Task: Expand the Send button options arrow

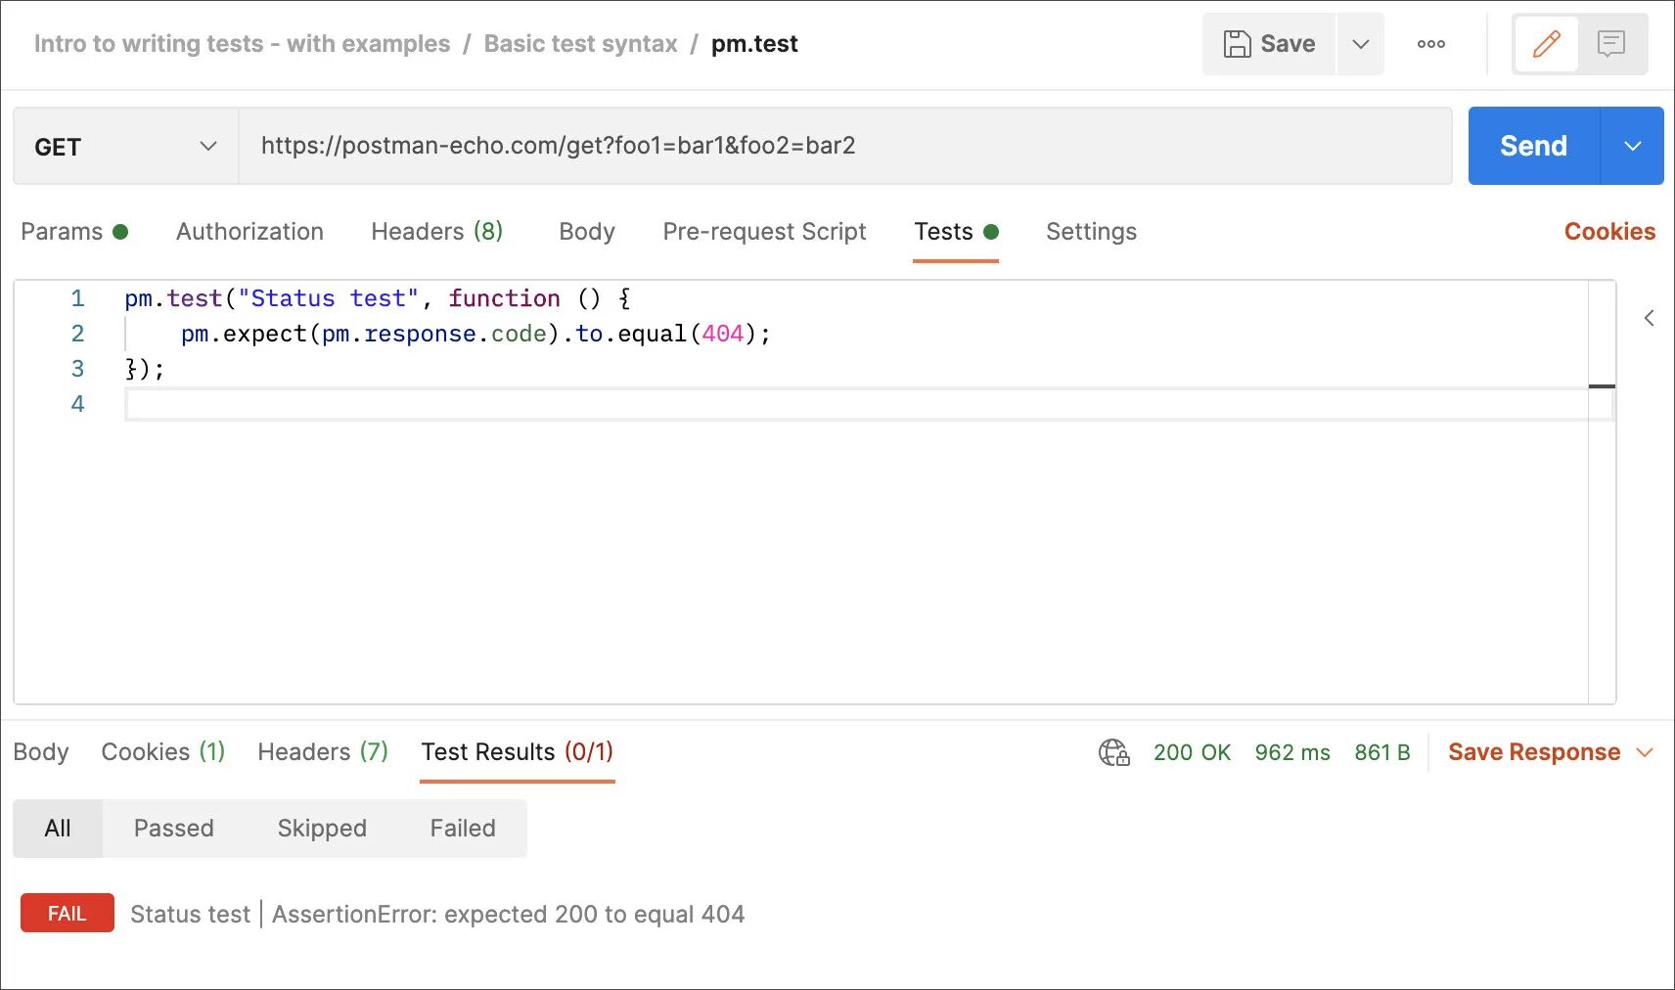Action: 1632,147
